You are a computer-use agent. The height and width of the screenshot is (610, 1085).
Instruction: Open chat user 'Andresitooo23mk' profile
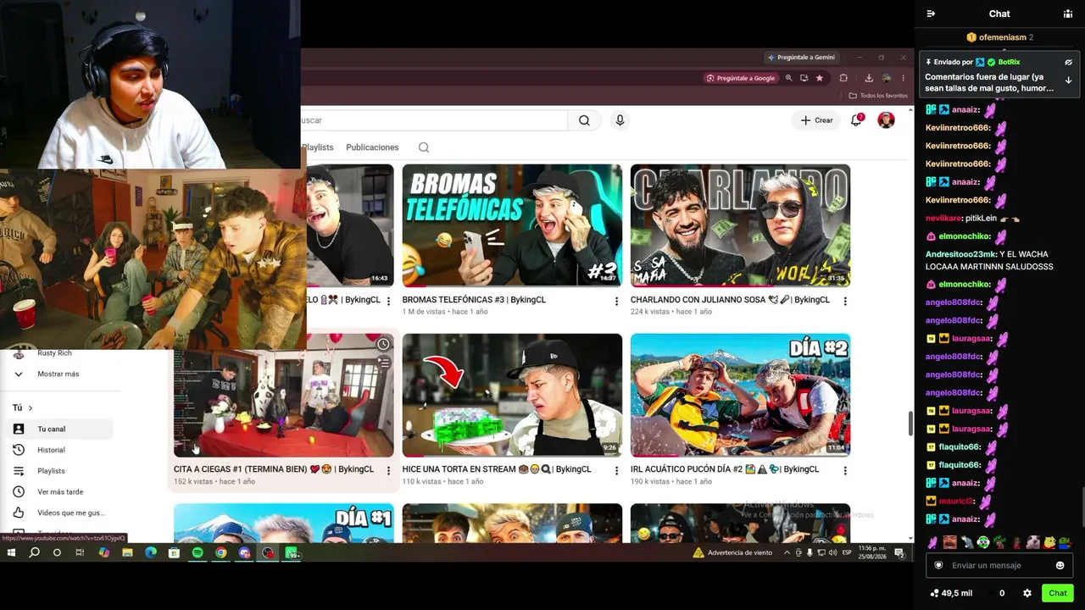tap(961, 254)
